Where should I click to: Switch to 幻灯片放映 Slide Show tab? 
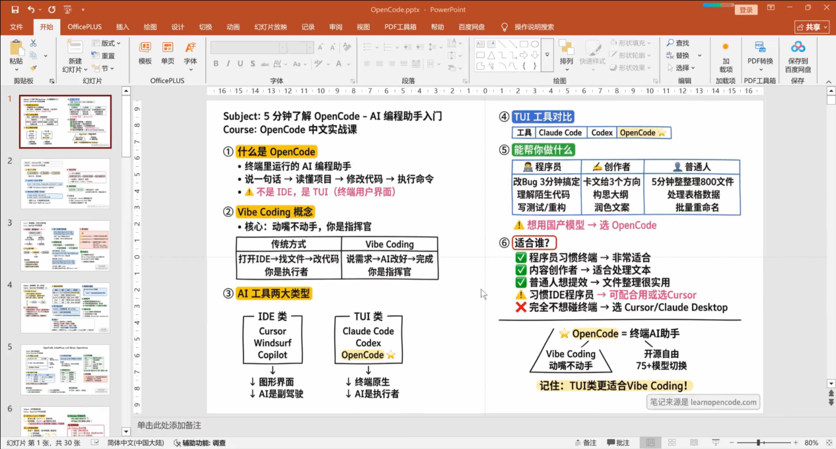(271, 27)
